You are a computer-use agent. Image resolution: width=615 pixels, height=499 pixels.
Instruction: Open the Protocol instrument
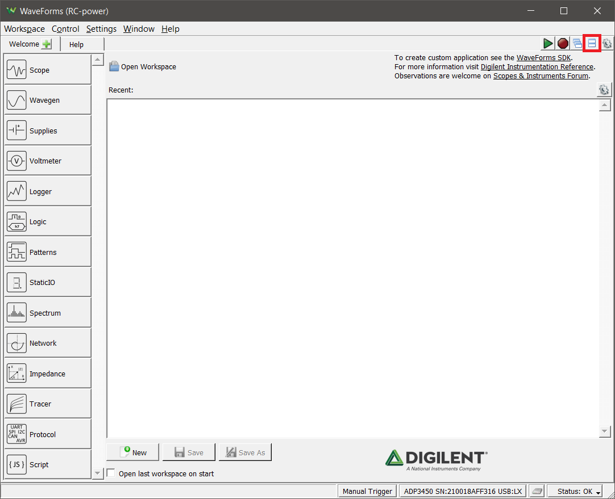[48, 434]
